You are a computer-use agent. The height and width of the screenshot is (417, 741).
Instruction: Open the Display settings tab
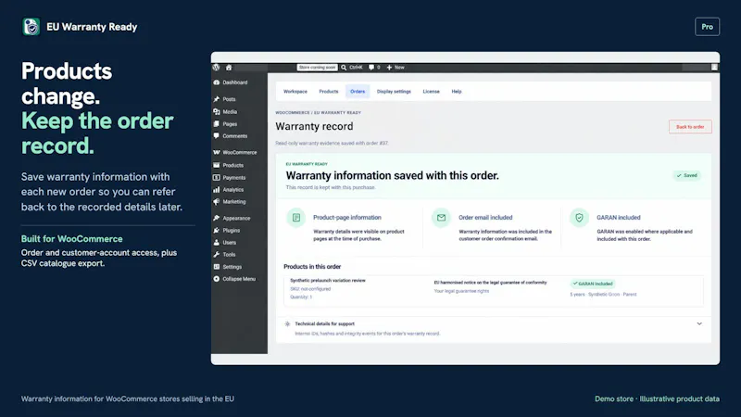click(x=394, y=91)
